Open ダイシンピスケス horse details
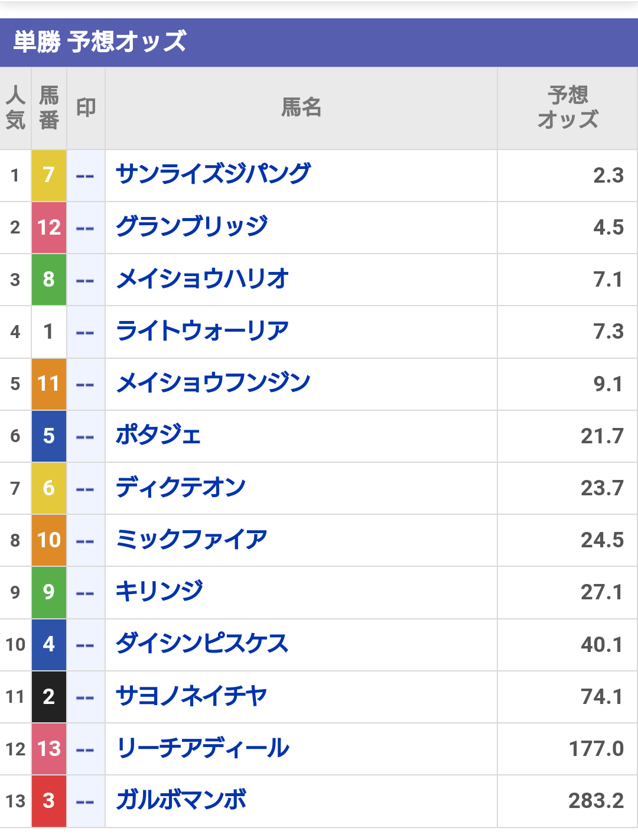This screenshot has height=834, width=638. coord(202,644)
